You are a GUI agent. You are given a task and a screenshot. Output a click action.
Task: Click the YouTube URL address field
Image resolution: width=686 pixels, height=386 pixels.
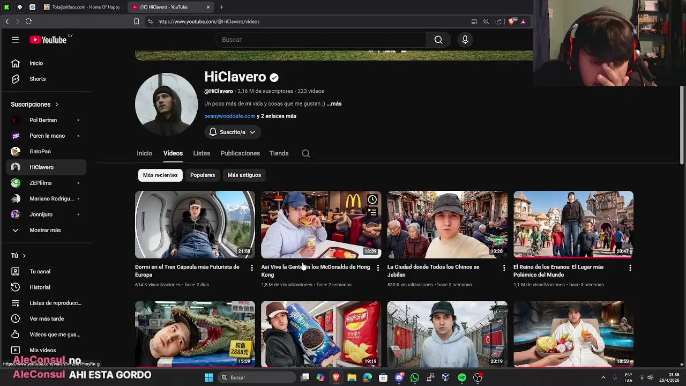coord(209,21)
